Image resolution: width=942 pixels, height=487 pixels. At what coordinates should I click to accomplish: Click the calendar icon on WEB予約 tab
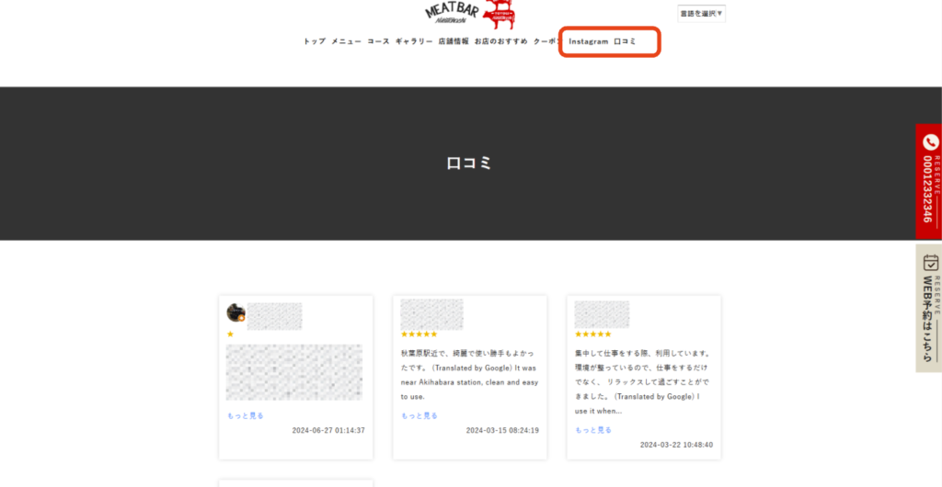929,263
